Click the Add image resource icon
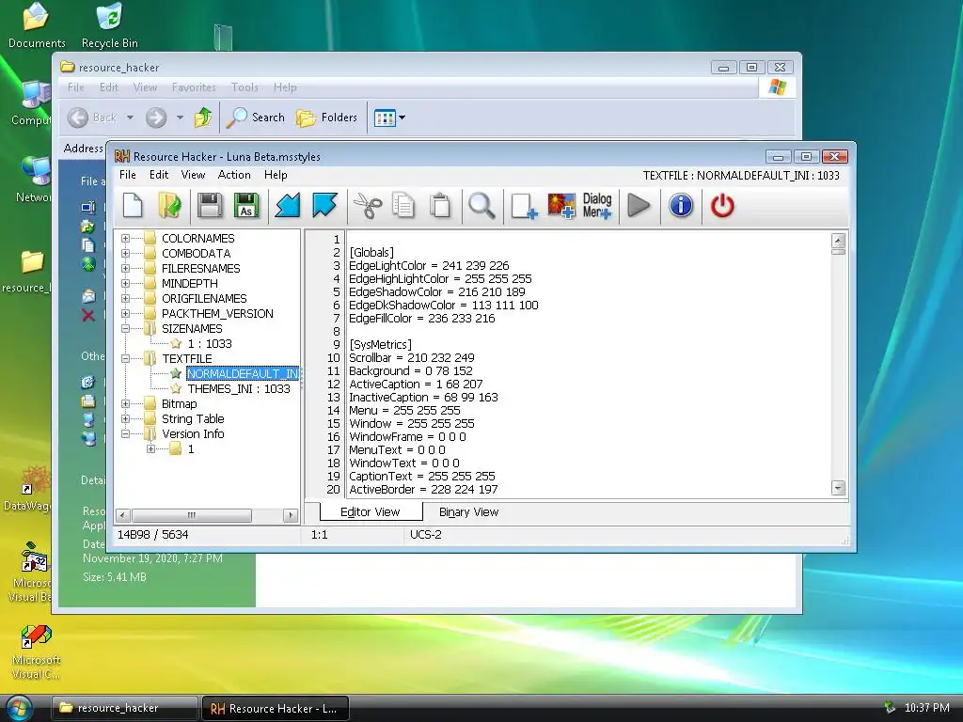 (561, 206)
